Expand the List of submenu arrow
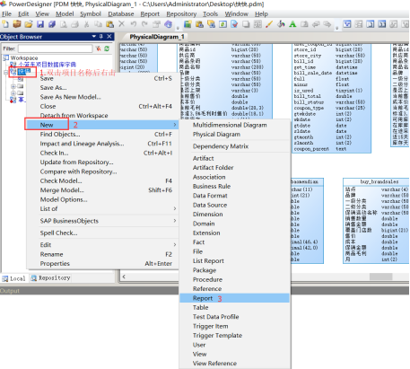 tap(175, 208)
